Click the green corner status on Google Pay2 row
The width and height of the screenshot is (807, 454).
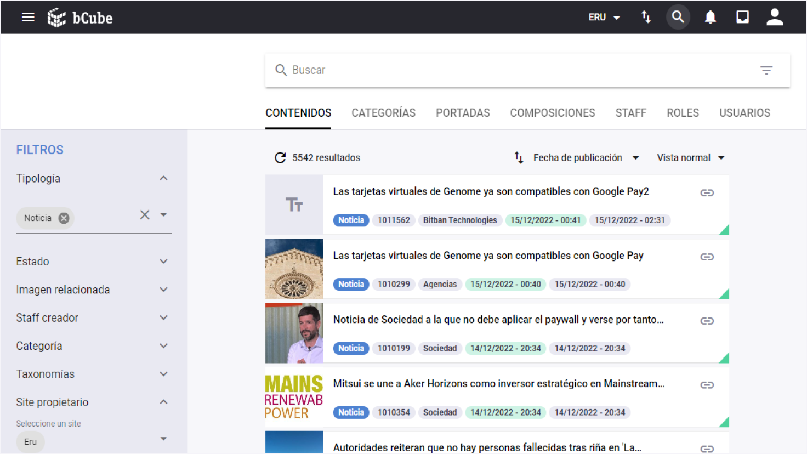[725, 230]
